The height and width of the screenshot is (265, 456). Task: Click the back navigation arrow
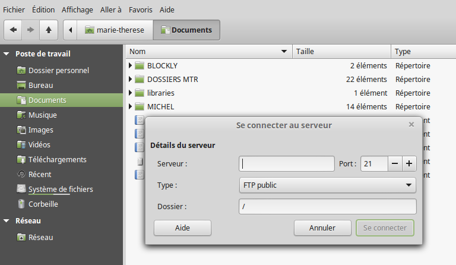(13, 30)
